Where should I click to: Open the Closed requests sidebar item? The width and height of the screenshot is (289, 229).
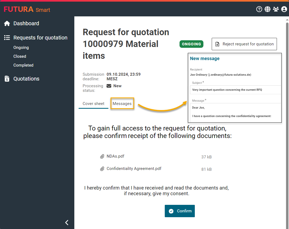tap(20, 56)
